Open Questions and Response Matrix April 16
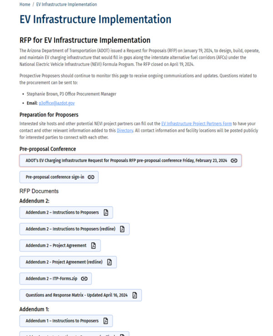The height and width of the screenshot is (336, 273). 76,295
